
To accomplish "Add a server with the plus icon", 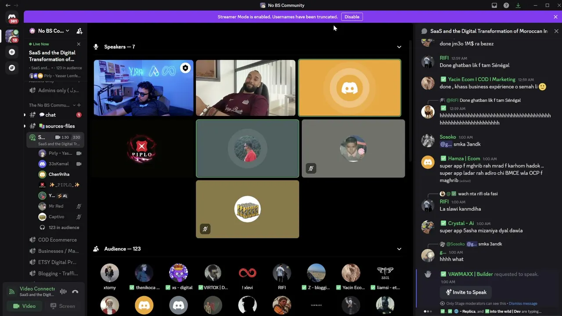I will click(12, 52).
